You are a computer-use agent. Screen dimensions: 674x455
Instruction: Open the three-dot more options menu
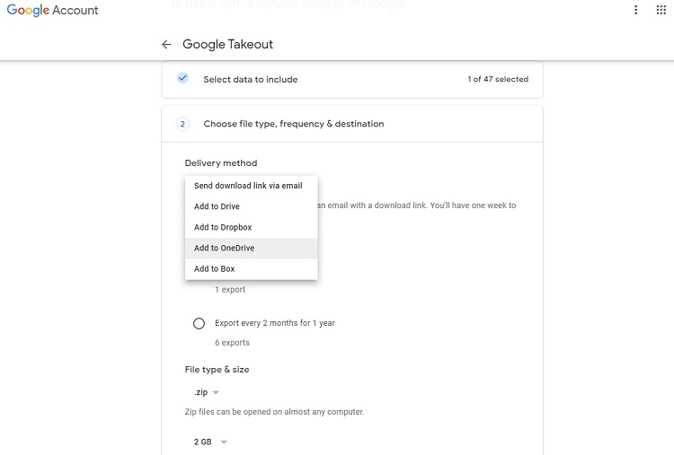pyautogui.click(x=635, y=10)
